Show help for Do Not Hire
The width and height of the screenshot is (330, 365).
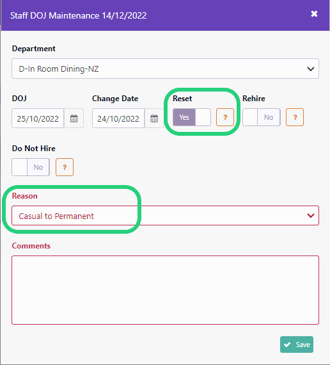[65, 167]
